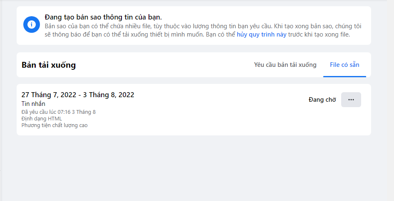Click the Định dạng HTML format line
The width and height of the screenshot is (394, 201).
pos(42,118)
